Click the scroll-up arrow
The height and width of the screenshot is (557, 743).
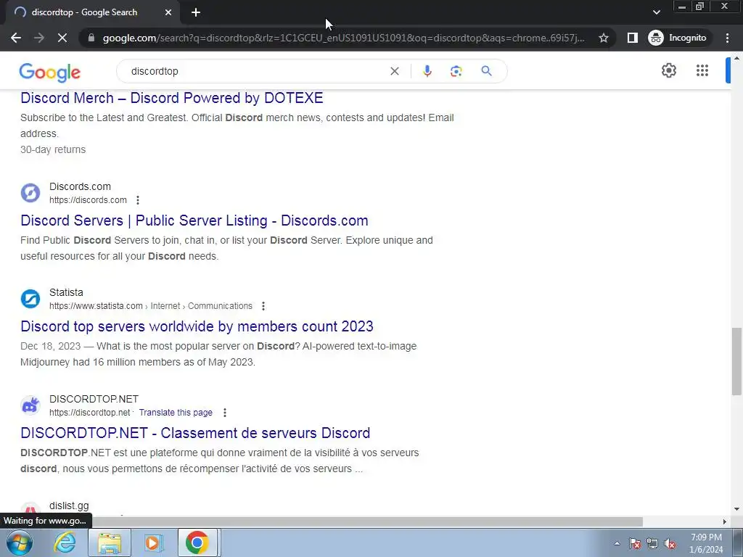tap(736, 58)
